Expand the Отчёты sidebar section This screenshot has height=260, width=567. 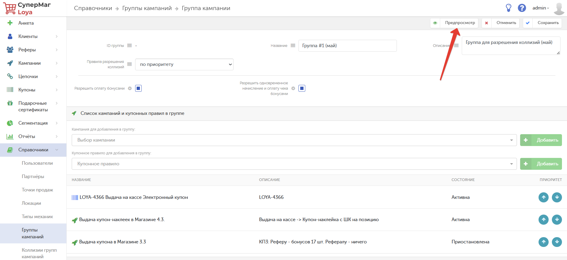(57, 137)
